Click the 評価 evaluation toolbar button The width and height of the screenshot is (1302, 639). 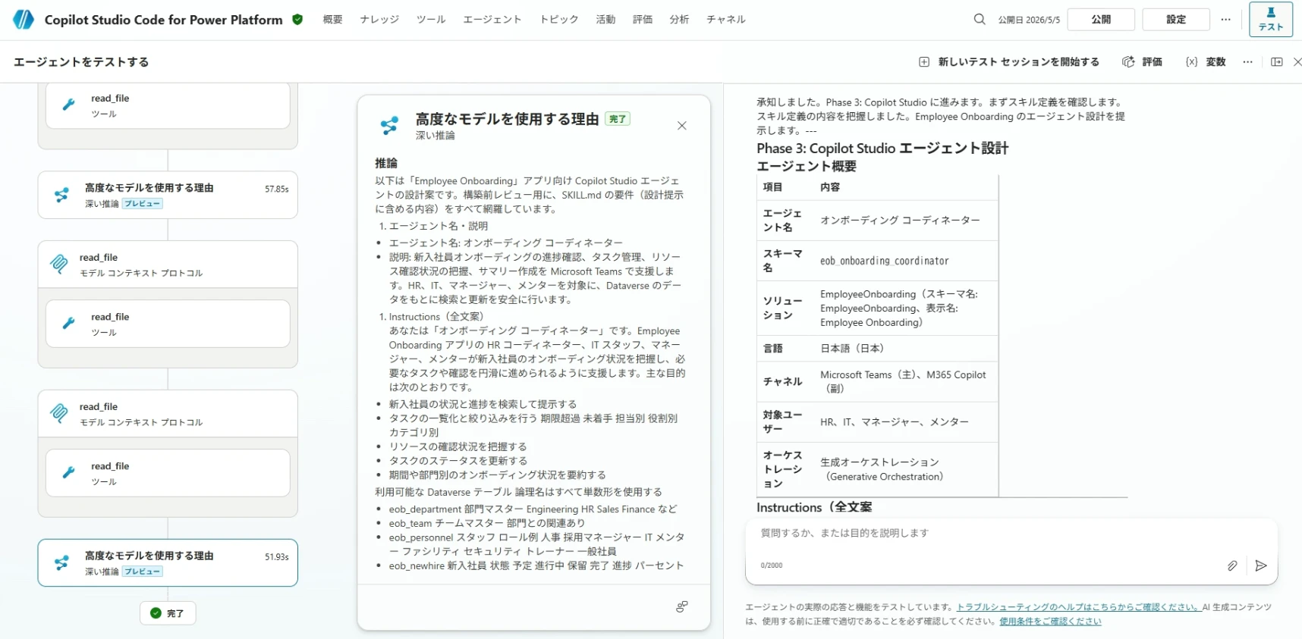(1143, 62)
